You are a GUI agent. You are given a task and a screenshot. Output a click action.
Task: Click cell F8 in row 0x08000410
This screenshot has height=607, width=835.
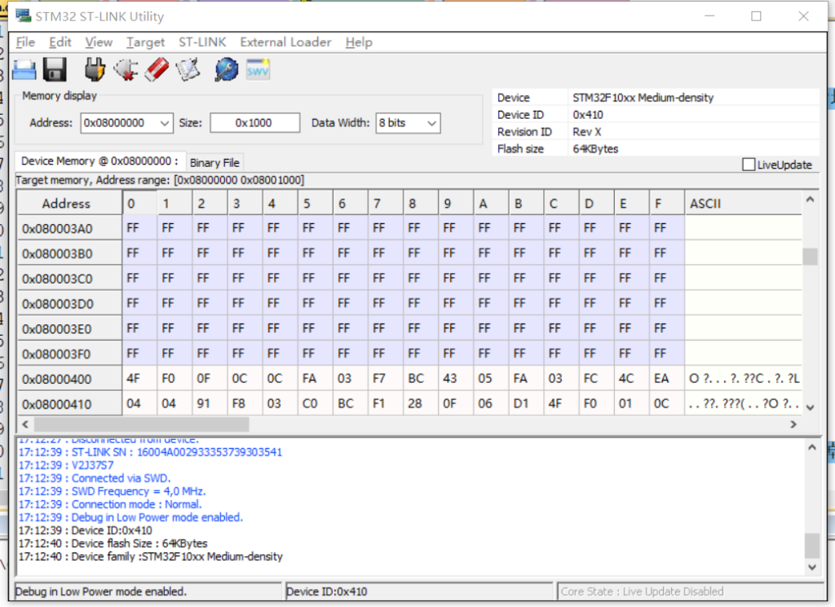click(245, 404)
